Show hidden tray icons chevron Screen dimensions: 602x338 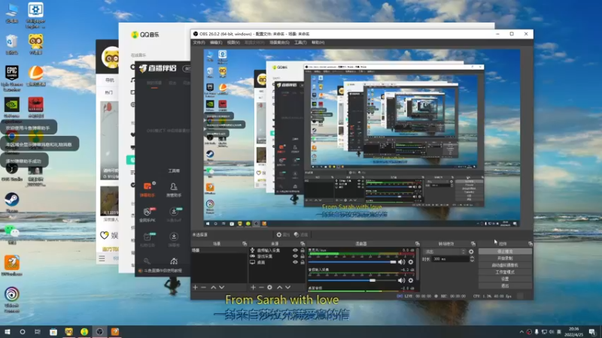click(521, 332)
